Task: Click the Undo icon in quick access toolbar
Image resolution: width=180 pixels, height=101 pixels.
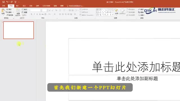Action: click(x=7, y=2)
